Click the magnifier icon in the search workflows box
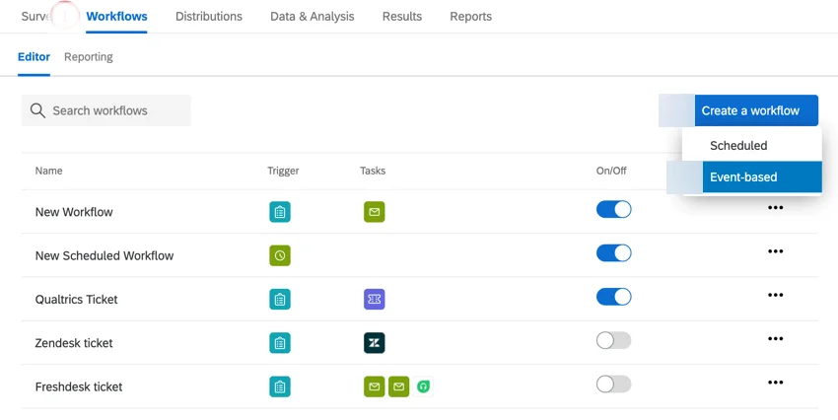Viewport: 838px width, 420px height. click(37, 110)
